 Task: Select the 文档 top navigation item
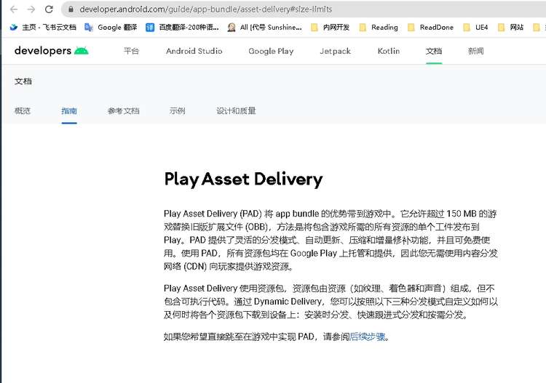(x=434, y=51)
